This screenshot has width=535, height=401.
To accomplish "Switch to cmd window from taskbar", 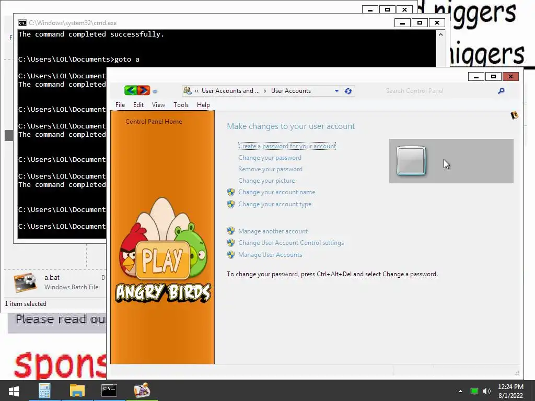I will point(109,391).
